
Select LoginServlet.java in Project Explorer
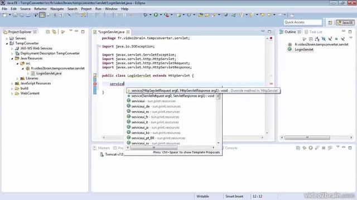point(49,73)
